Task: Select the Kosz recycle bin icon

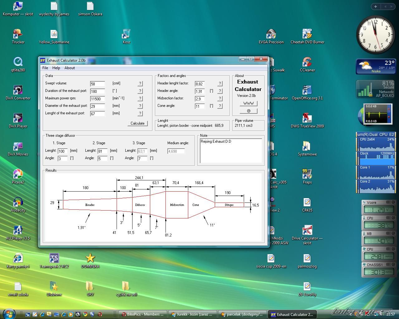Action: pos(127,36)
